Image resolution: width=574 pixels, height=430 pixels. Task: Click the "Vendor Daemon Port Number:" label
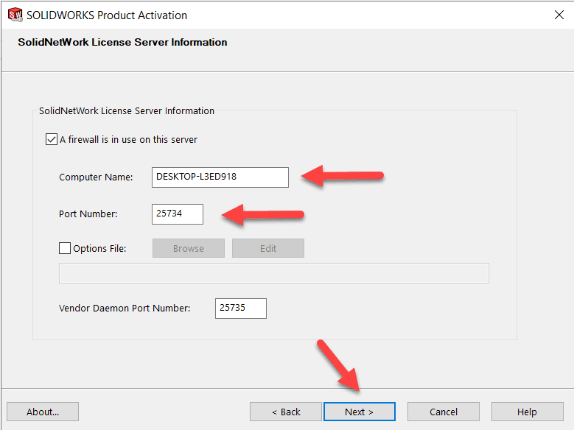point(125,308)
